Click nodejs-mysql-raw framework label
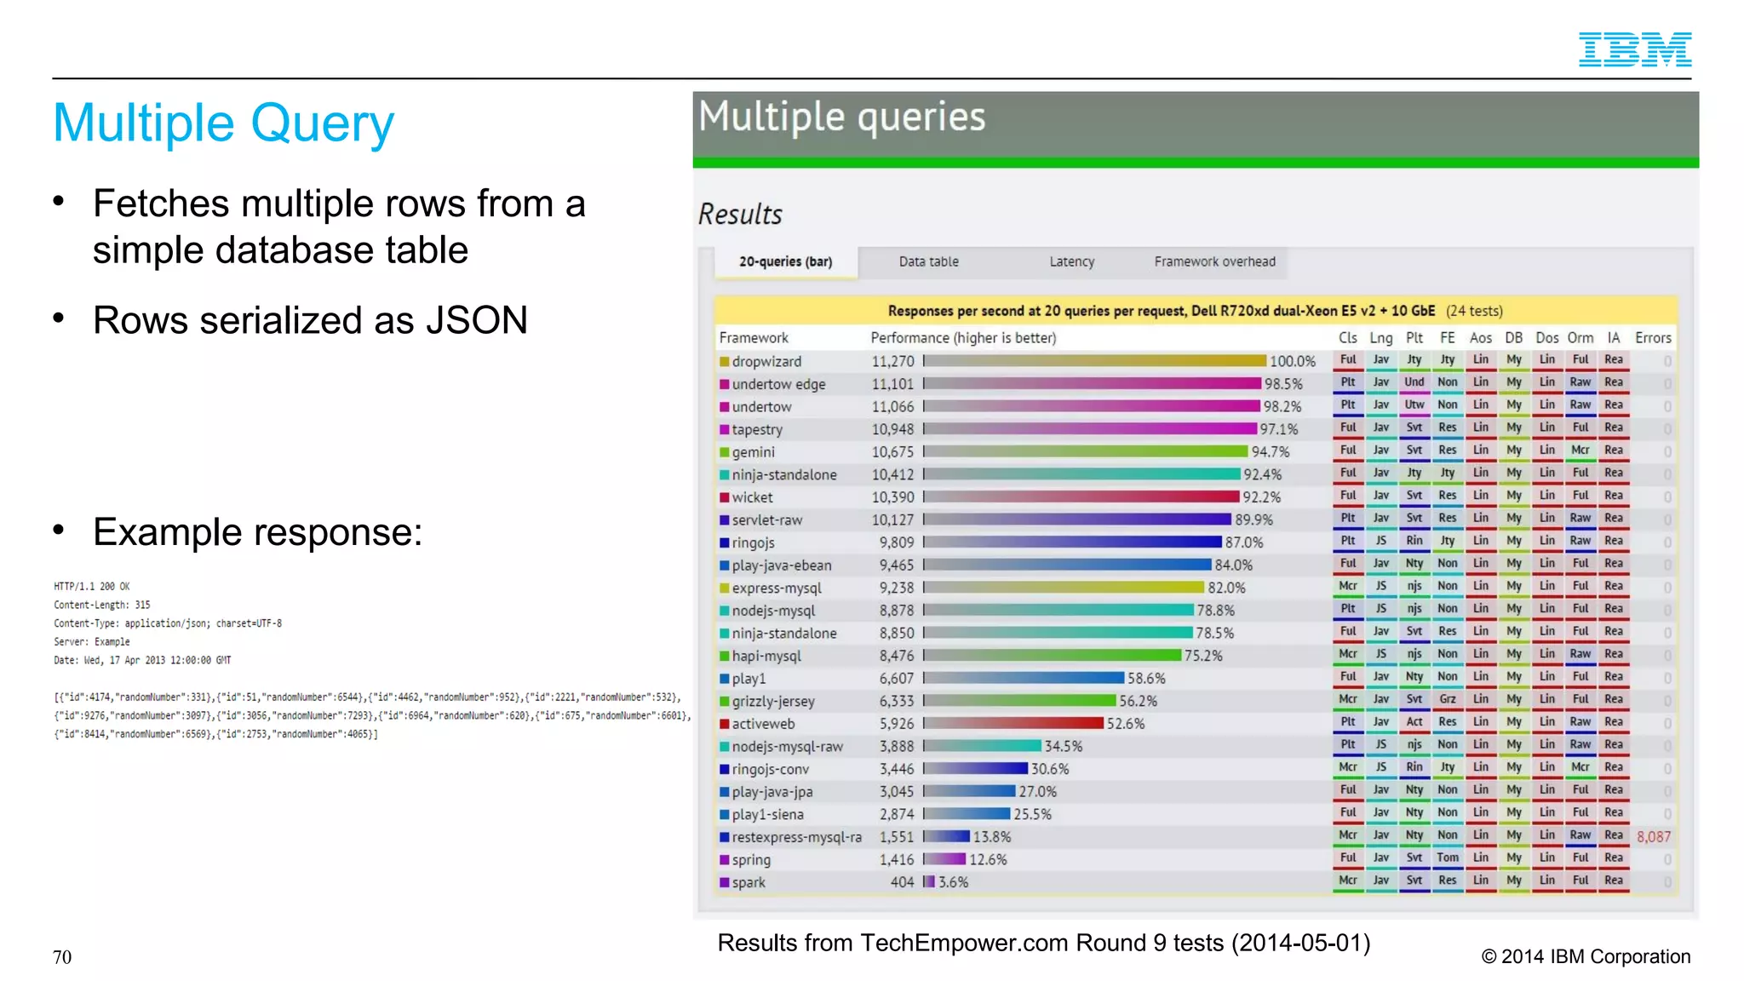Viewport: 1744px width, 981px height. 787,746
